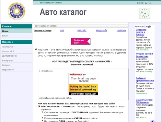Click авто каталог сайтов content panel heading
The image size is (162, 122).
pos(46,26)
